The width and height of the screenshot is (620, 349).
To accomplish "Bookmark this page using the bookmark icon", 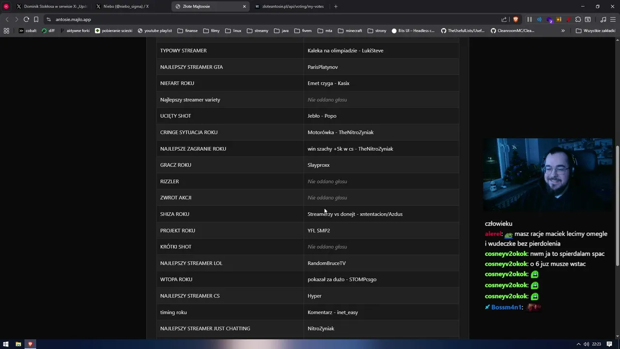I will click(x=36, y=19).
